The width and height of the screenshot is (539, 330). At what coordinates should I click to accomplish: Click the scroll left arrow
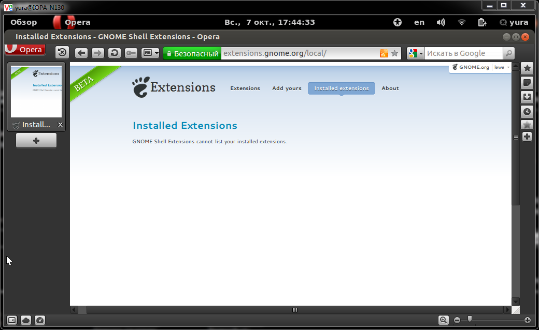tap(74, 310)
